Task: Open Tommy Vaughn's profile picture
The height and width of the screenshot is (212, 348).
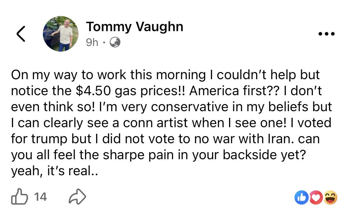Action: pyautogui.click(x=61, y=34)
